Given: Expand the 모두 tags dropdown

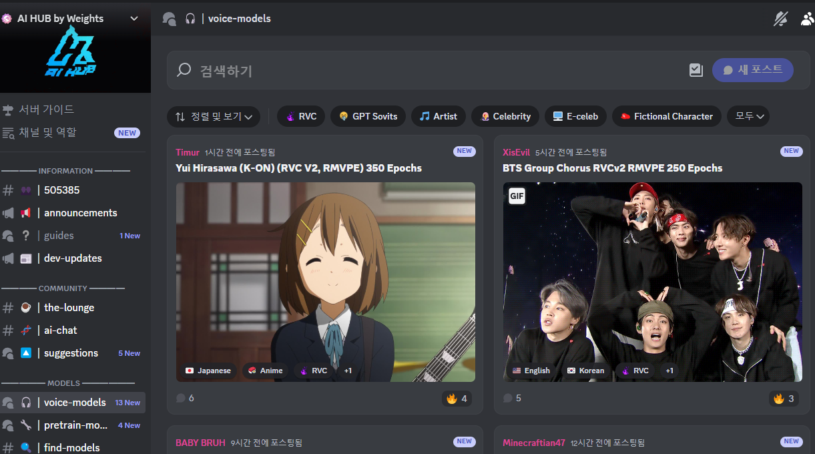Looking at the screenshot, I should click(x=748, y=116).
